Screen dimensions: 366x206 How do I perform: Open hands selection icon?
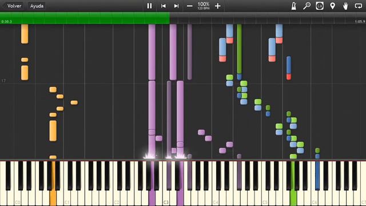click(x=345, y=6)
